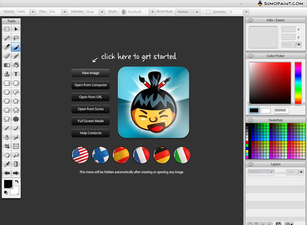This screenshot has width=307, height=225.
Task: Open the Blend Mode Normal dropdown
Action: tap(188, 12)
